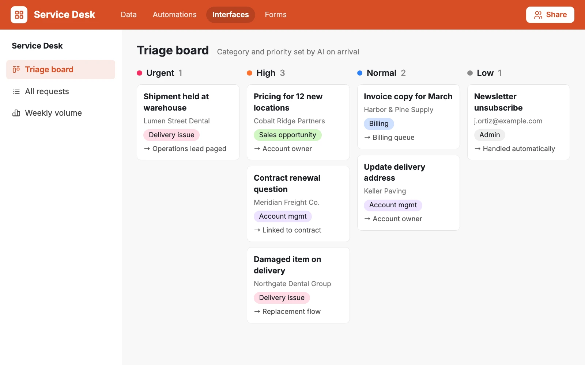Click the Cobalt Ridge Partners company name

click(289, 121)
